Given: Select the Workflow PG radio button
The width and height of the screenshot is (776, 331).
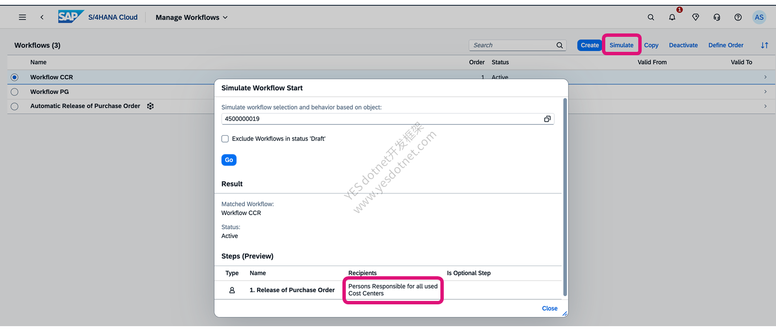Looking at the screenshot, I should [x=15, y=92].
